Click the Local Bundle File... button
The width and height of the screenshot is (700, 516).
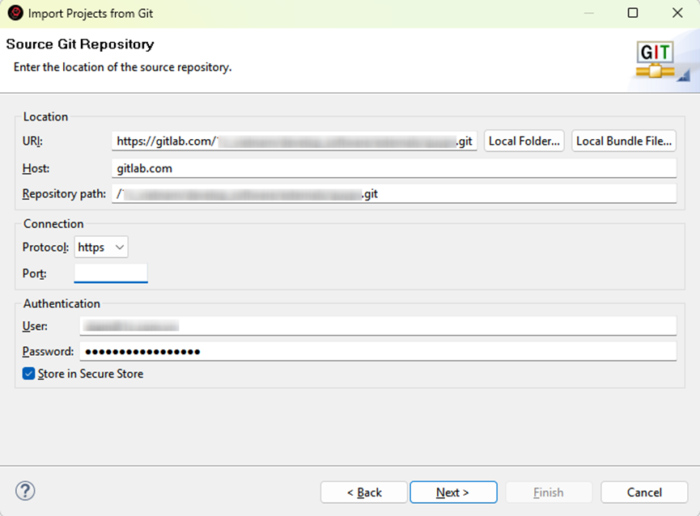tap(624, 141)
